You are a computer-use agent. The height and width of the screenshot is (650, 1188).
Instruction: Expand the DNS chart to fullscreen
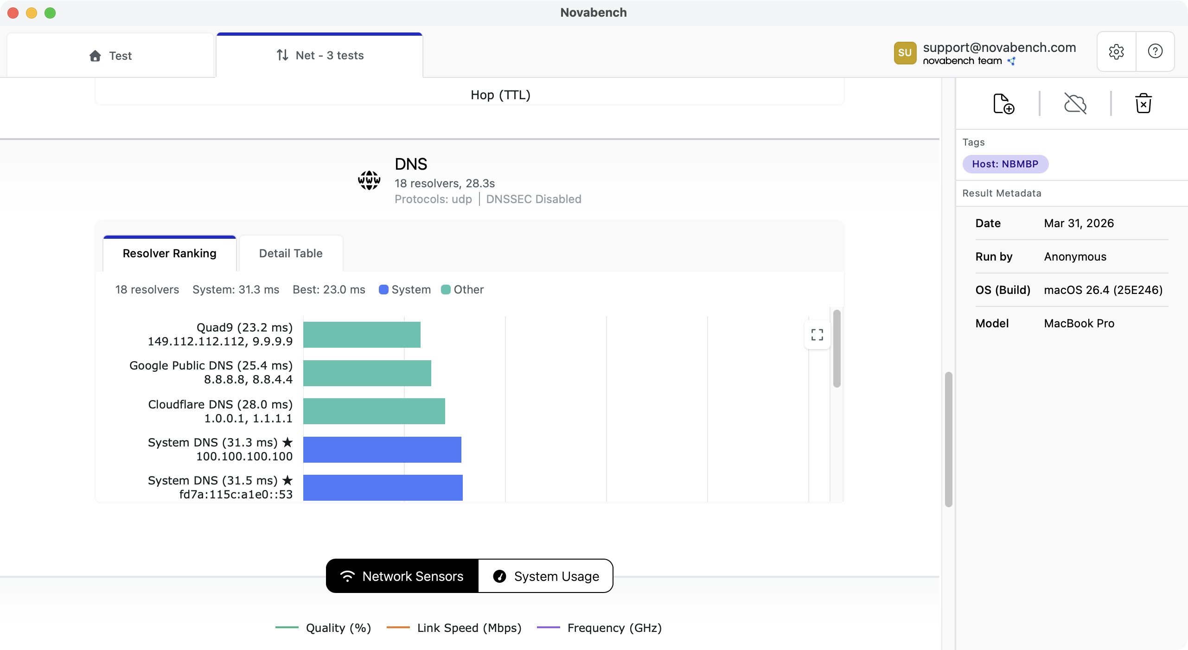pyautogui.click(x=816, y=334)
